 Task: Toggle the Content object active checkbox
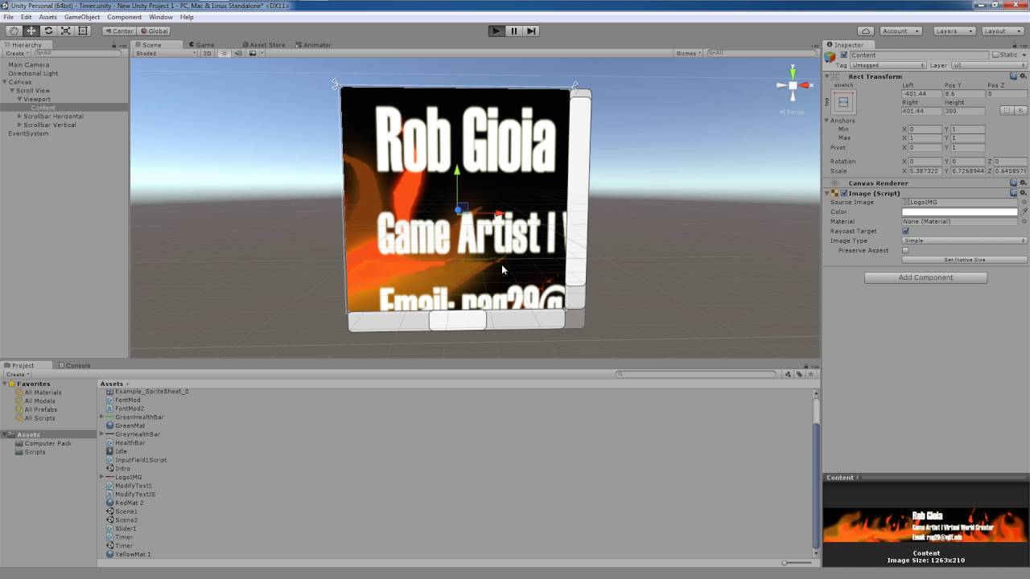(843, 55)
